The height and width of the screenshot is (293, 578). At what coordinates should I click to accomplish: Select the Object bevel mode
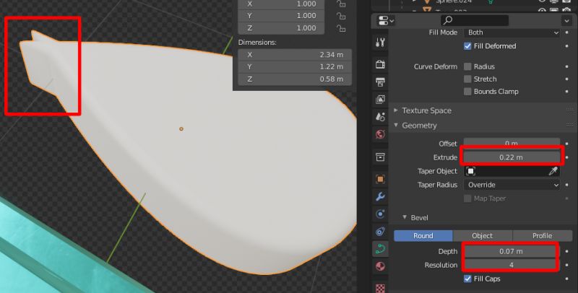coord(482,236)
